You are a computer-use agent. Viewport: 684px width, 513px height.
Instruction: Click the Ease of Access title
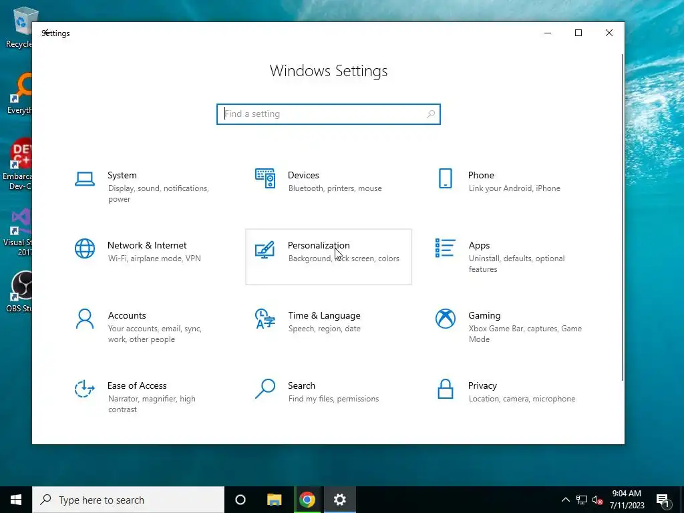137,385
